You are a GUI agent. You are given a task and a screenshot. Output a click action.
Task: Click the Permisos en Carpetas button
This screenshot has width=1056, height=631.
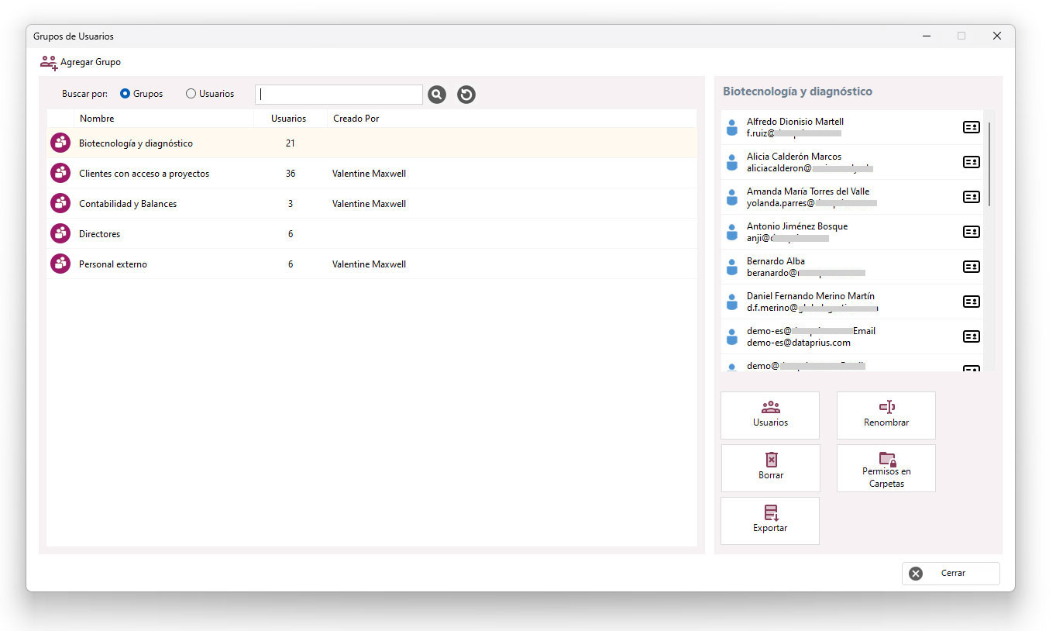[886, 468]
